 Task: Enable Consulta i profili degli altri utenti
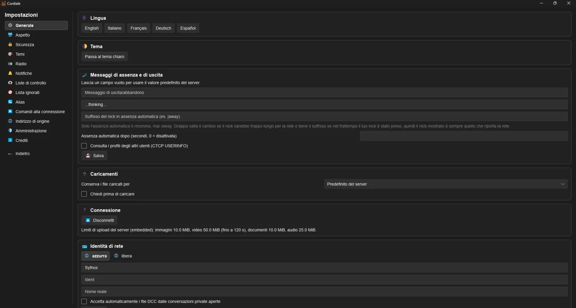click(84, 146)
